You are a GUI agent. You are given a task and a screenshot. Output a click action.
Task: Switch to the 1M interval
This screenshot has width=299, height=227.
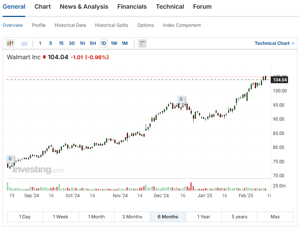tap(125, 43)
